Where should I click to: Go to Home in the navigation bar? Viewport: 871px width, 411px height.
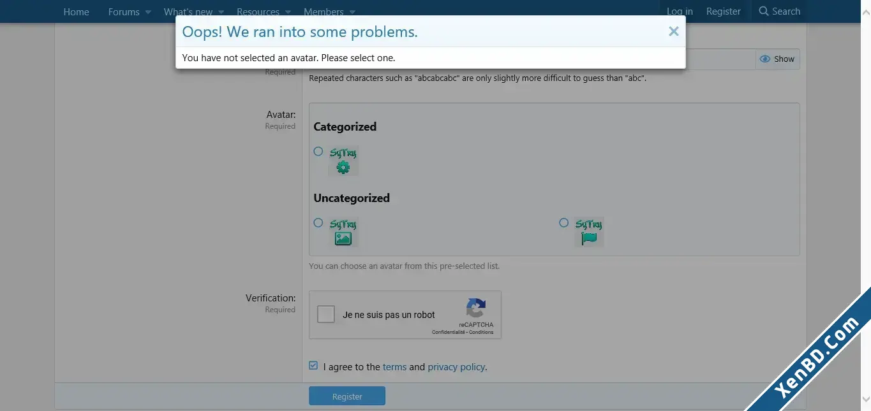pyautogui.click(x=76, y=11)
